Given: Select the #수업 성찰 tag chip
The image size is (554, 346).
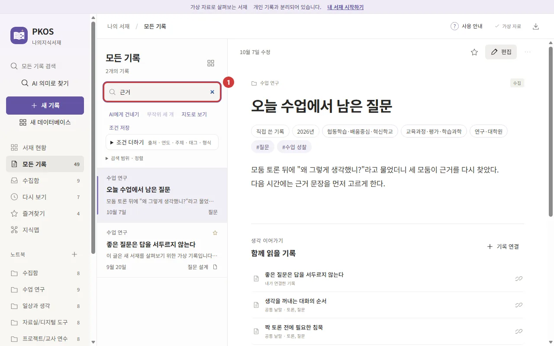Looking at the screenshot, I should click(x=294, y=147).
